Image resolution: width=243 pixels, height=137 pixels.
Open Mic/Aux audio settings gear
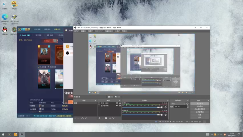point(166,107)
